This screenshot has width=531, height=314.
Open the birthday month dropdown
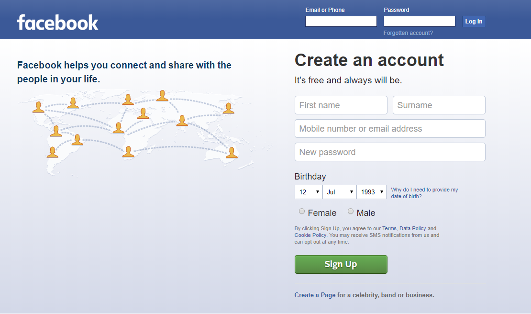coord(339,192)
